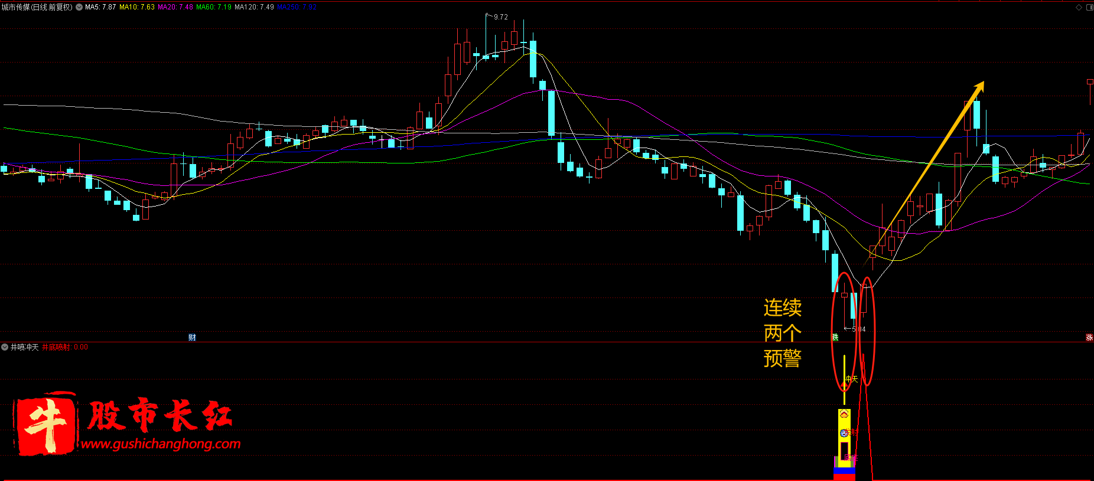
Task: Select the 城市传媒(日线.前复权) chart title
Action: (37, 7)
